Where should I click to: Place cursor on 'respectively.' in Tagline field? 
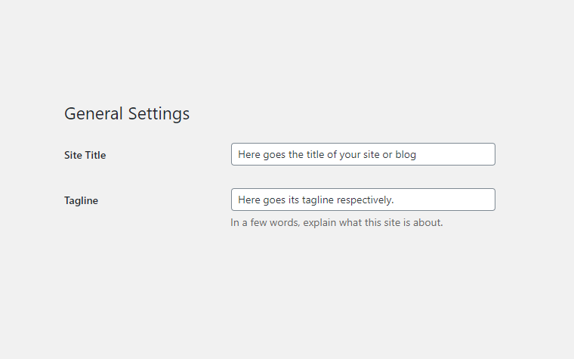[366, 200]
